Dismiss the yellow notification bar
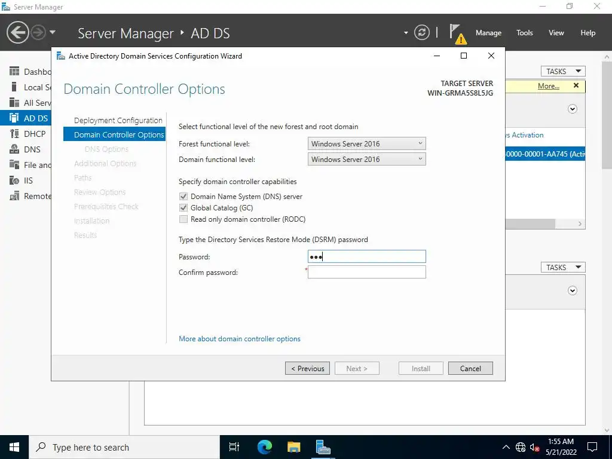 [576, 85]
